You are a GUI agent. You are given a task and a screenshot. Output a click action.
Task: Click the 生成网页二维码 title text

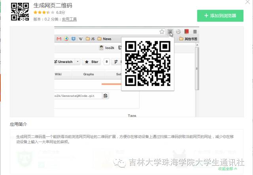coord(53,6)
